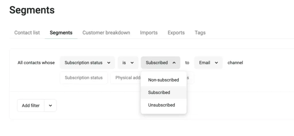This screenshot has width=294, height=136.
Task: Expand the Subscription status filter dropdown
Action: (x=84, y=63)
